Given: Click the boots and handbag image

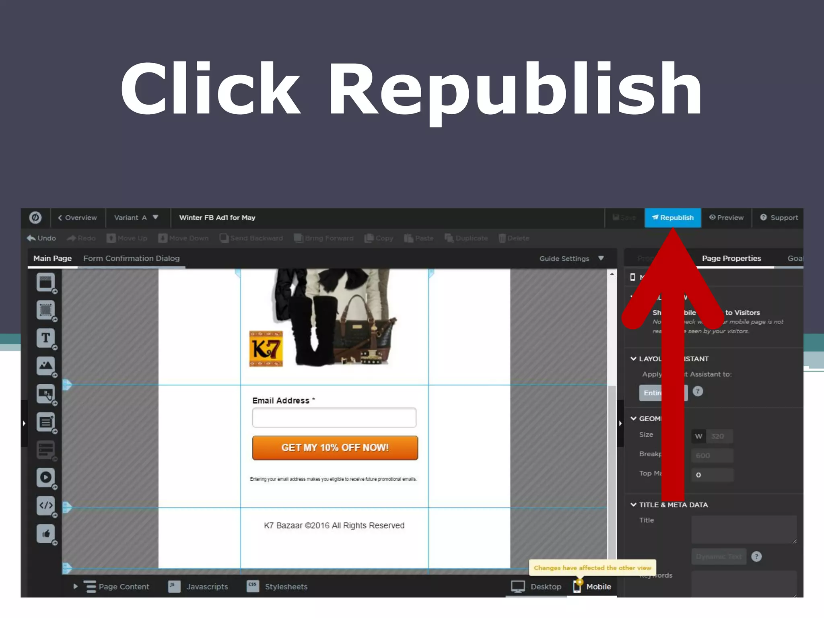Looking at the screenshot, I should click(334, 318).
